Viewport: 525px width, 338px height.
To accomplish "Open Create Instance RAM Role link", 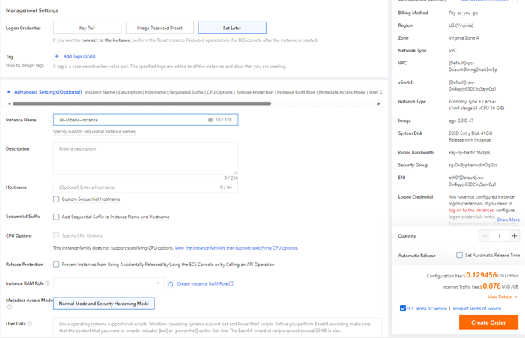I will [205, 283].
